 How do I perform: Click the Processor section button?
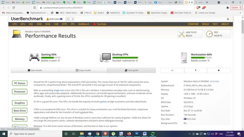coord(20,92)
